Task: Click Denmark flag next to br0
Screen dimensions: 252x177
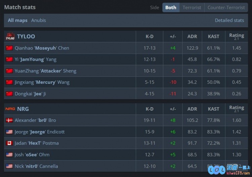Action: coord(9,120)
